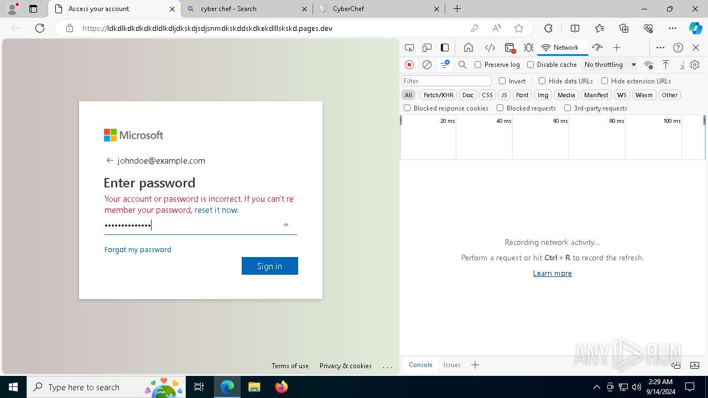The image size is (708, 398).
Task: Click in the password input field
Action: tap(201, 225)
